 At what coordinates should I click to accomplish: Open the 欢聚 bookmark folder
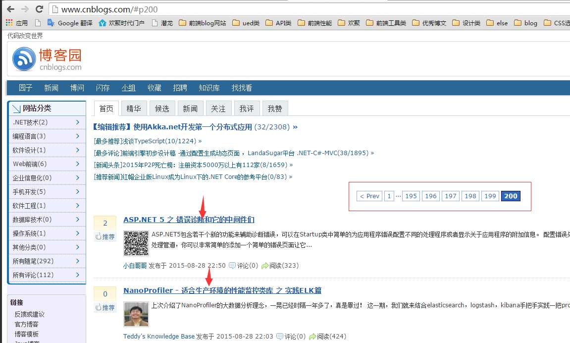(349, 23)
